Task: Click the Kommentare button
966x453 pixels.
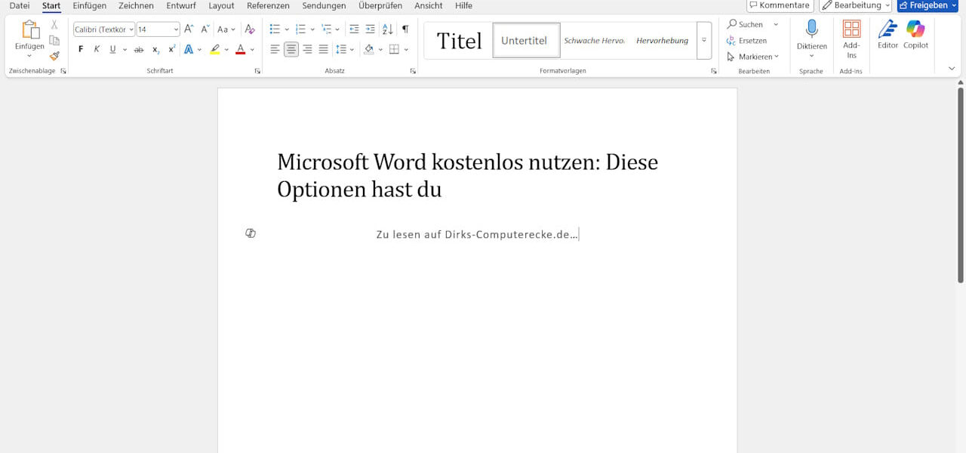Action: pos(780,5)
